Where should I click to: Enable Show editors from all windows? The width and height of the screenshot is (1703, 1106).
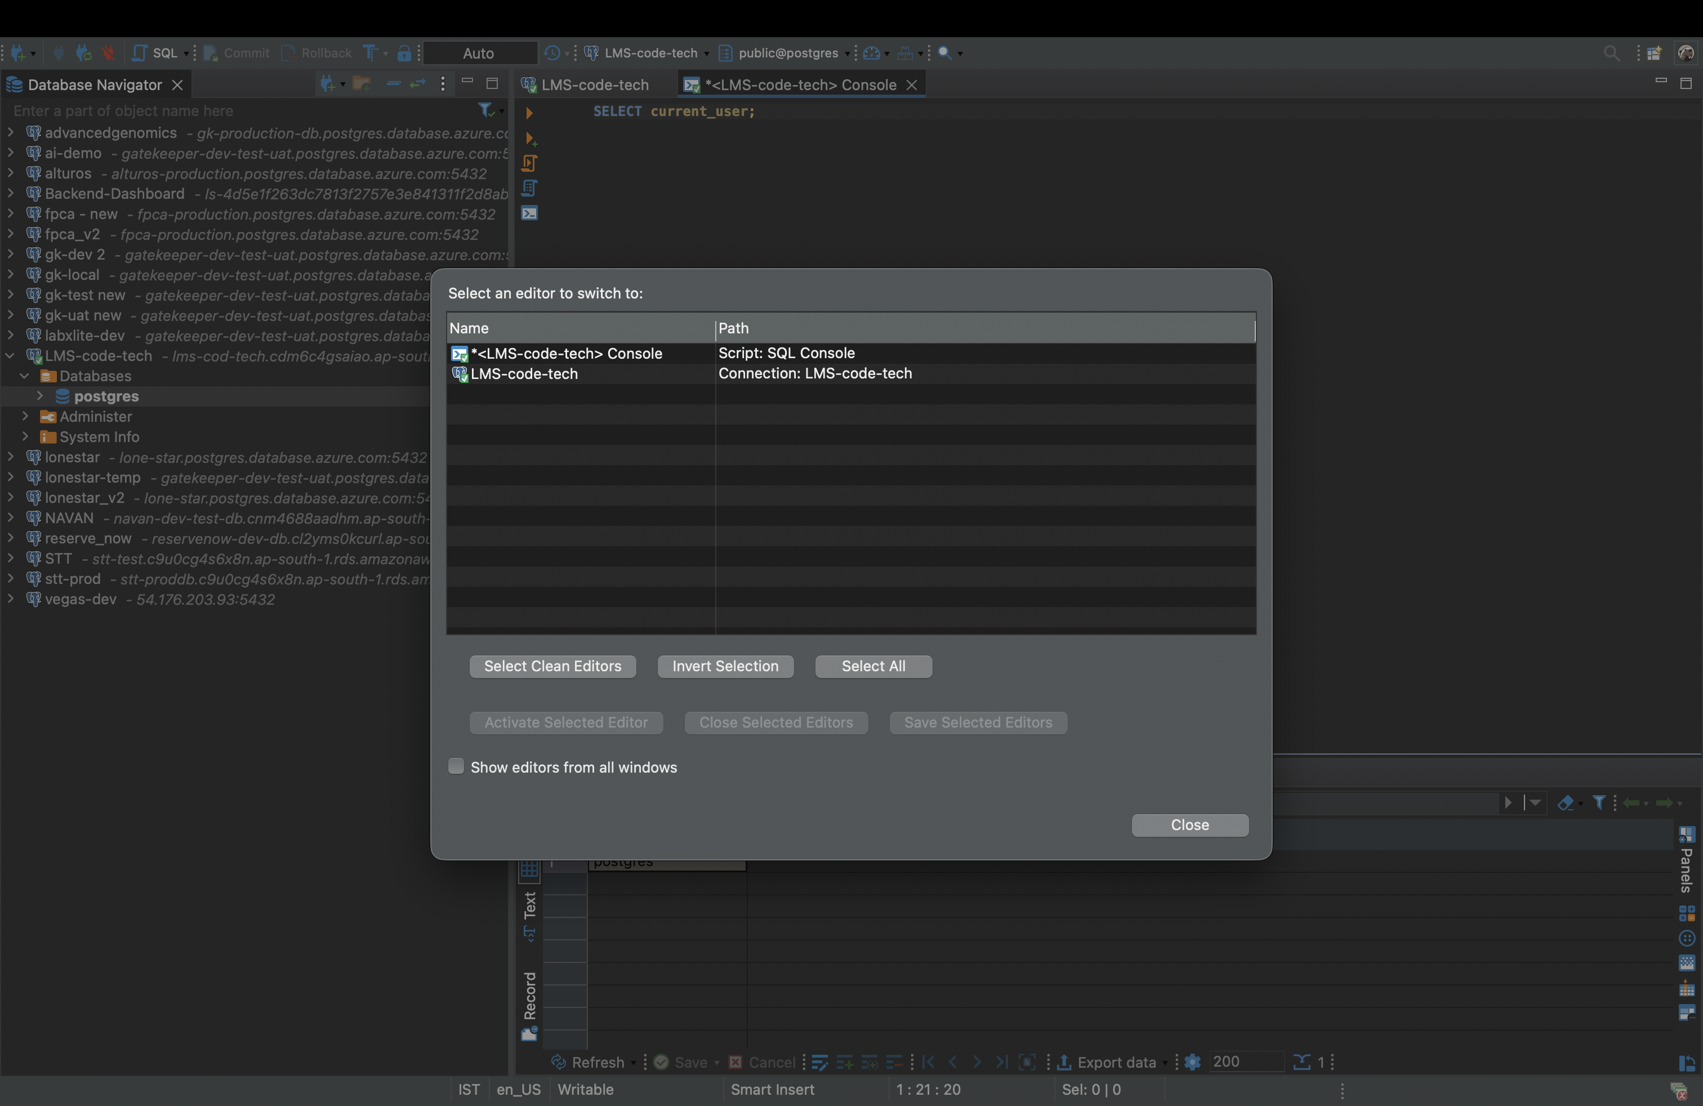[x=456, y=767]
